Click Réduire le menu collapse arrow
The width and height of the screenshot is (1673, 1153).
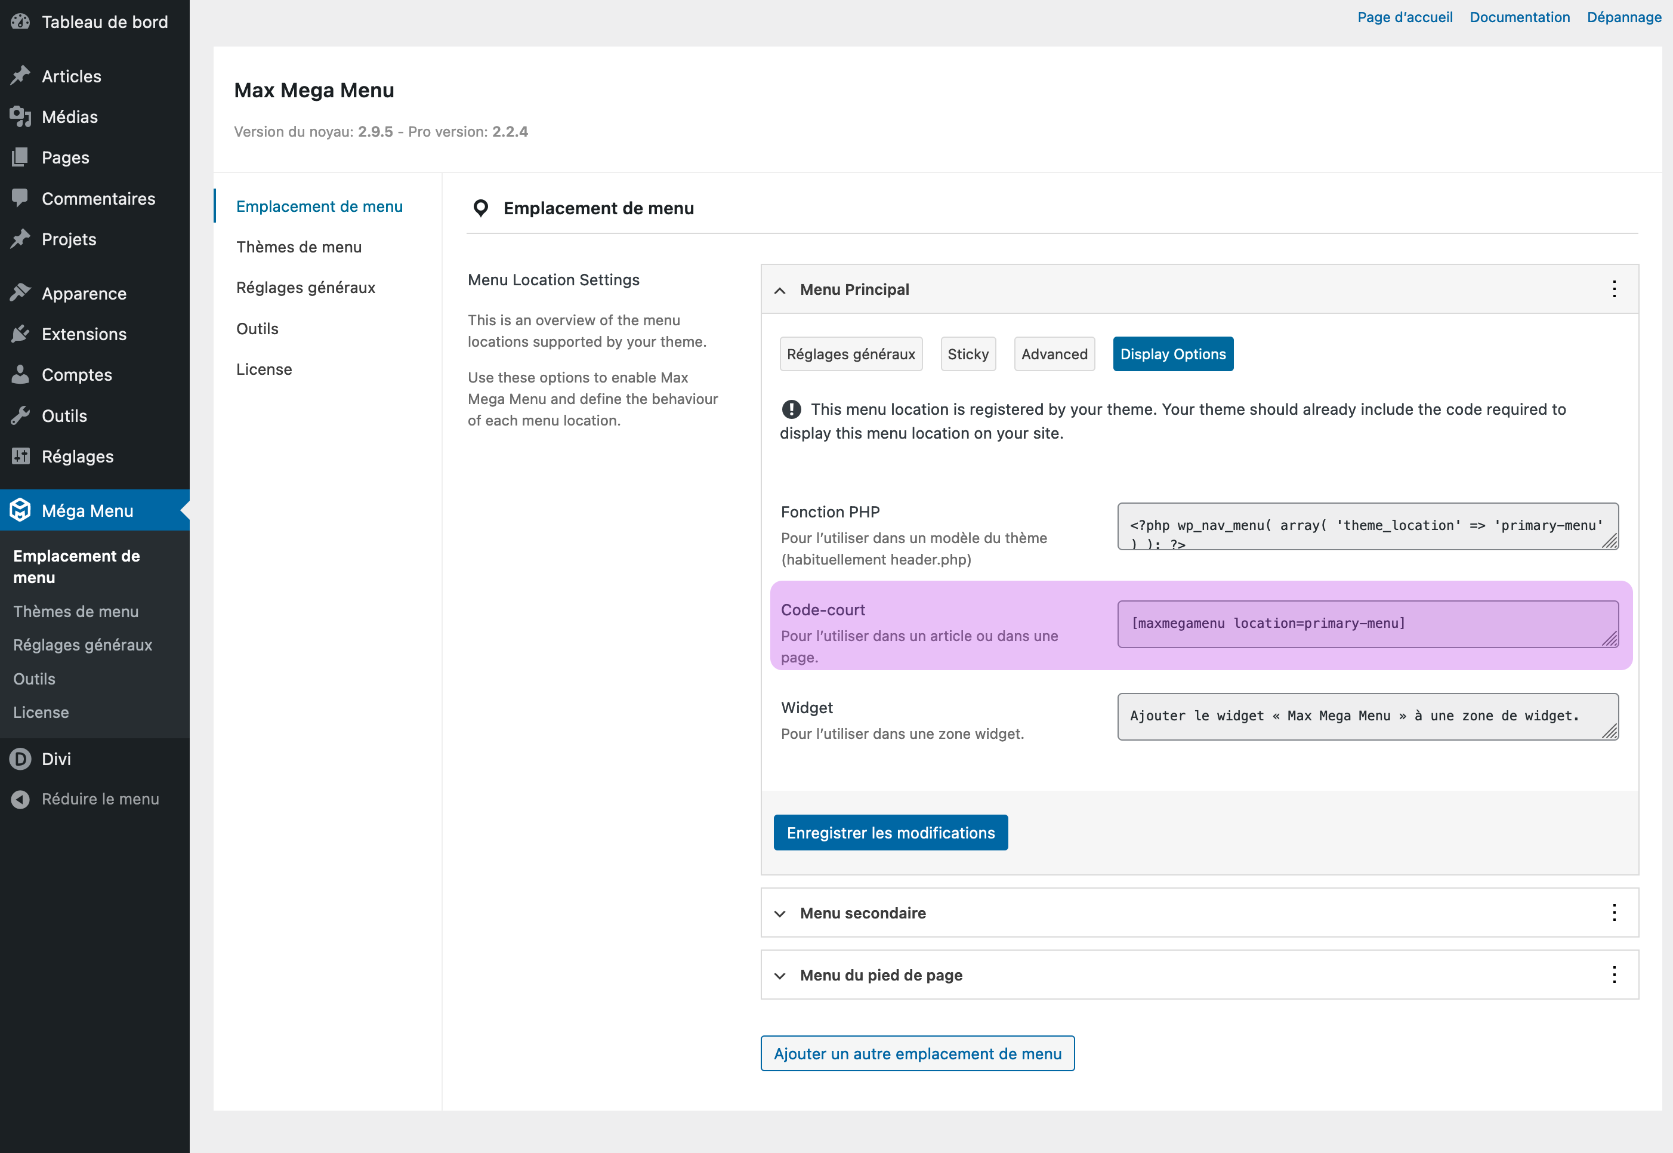point(20,799)
